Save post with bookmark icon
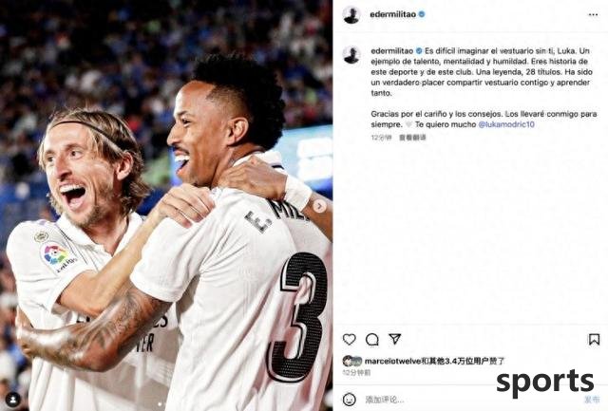This screenshot has width=608, height=411. [594, 340]
